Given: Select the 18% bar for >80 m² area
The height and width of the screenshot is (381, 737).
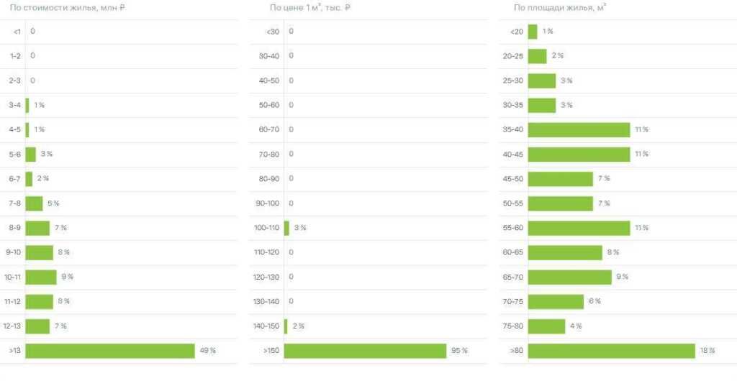Looking at the screenshot, I should (611, 350).
